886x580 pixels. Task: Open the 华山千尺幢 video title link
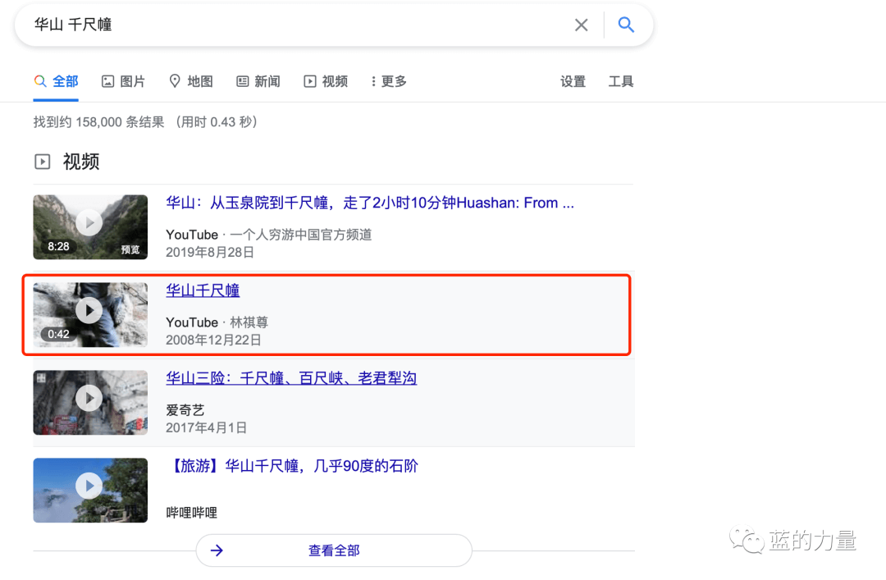click(x=203, y=290)
